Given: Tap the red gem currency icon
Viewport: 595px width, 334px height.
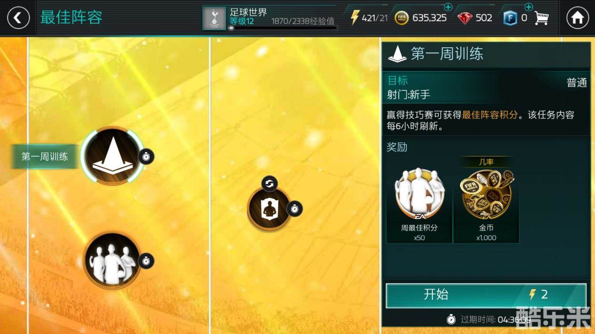Looking at the screenshot, I should (464, 18).
